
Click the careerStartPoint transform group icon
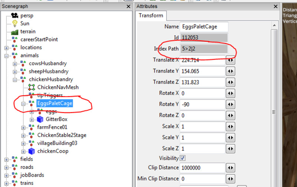coord(14,39)
